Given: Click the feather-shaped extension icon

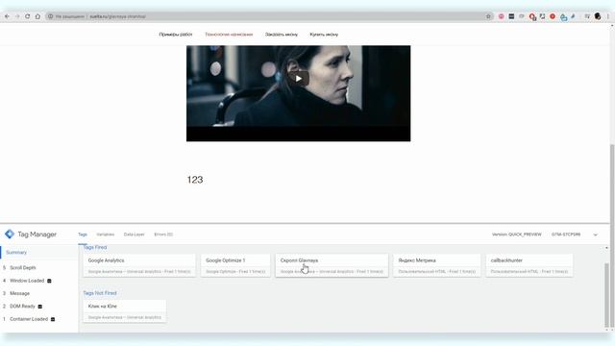Looking at the screenshot, I should pyautogui.click(x=573, y=16).
